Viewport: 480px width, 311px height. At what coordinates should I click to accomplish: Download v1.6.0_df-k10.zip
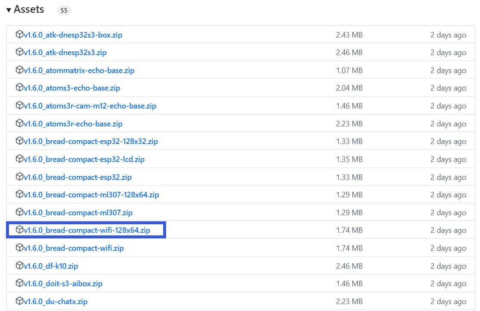[x=51, y=266]
